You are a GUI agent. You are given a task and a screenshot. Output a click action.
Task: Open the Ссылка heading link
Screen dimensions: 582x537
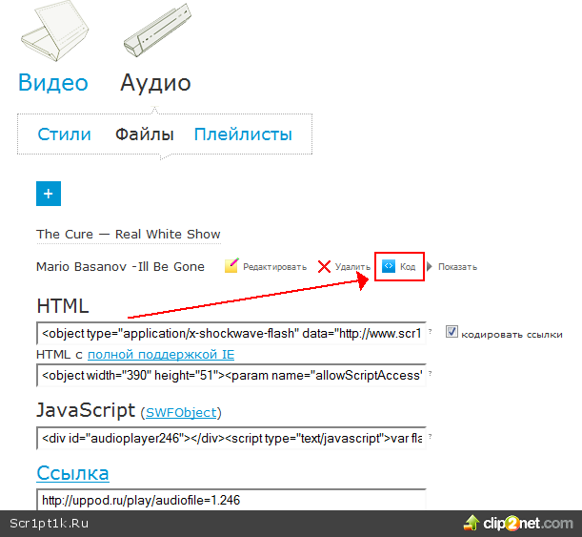point(72,473)
